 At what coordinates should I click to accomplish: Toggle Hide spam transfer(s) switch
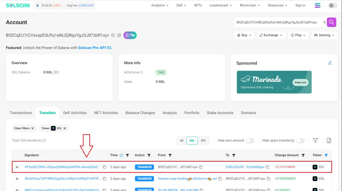(x=300, y=140)
